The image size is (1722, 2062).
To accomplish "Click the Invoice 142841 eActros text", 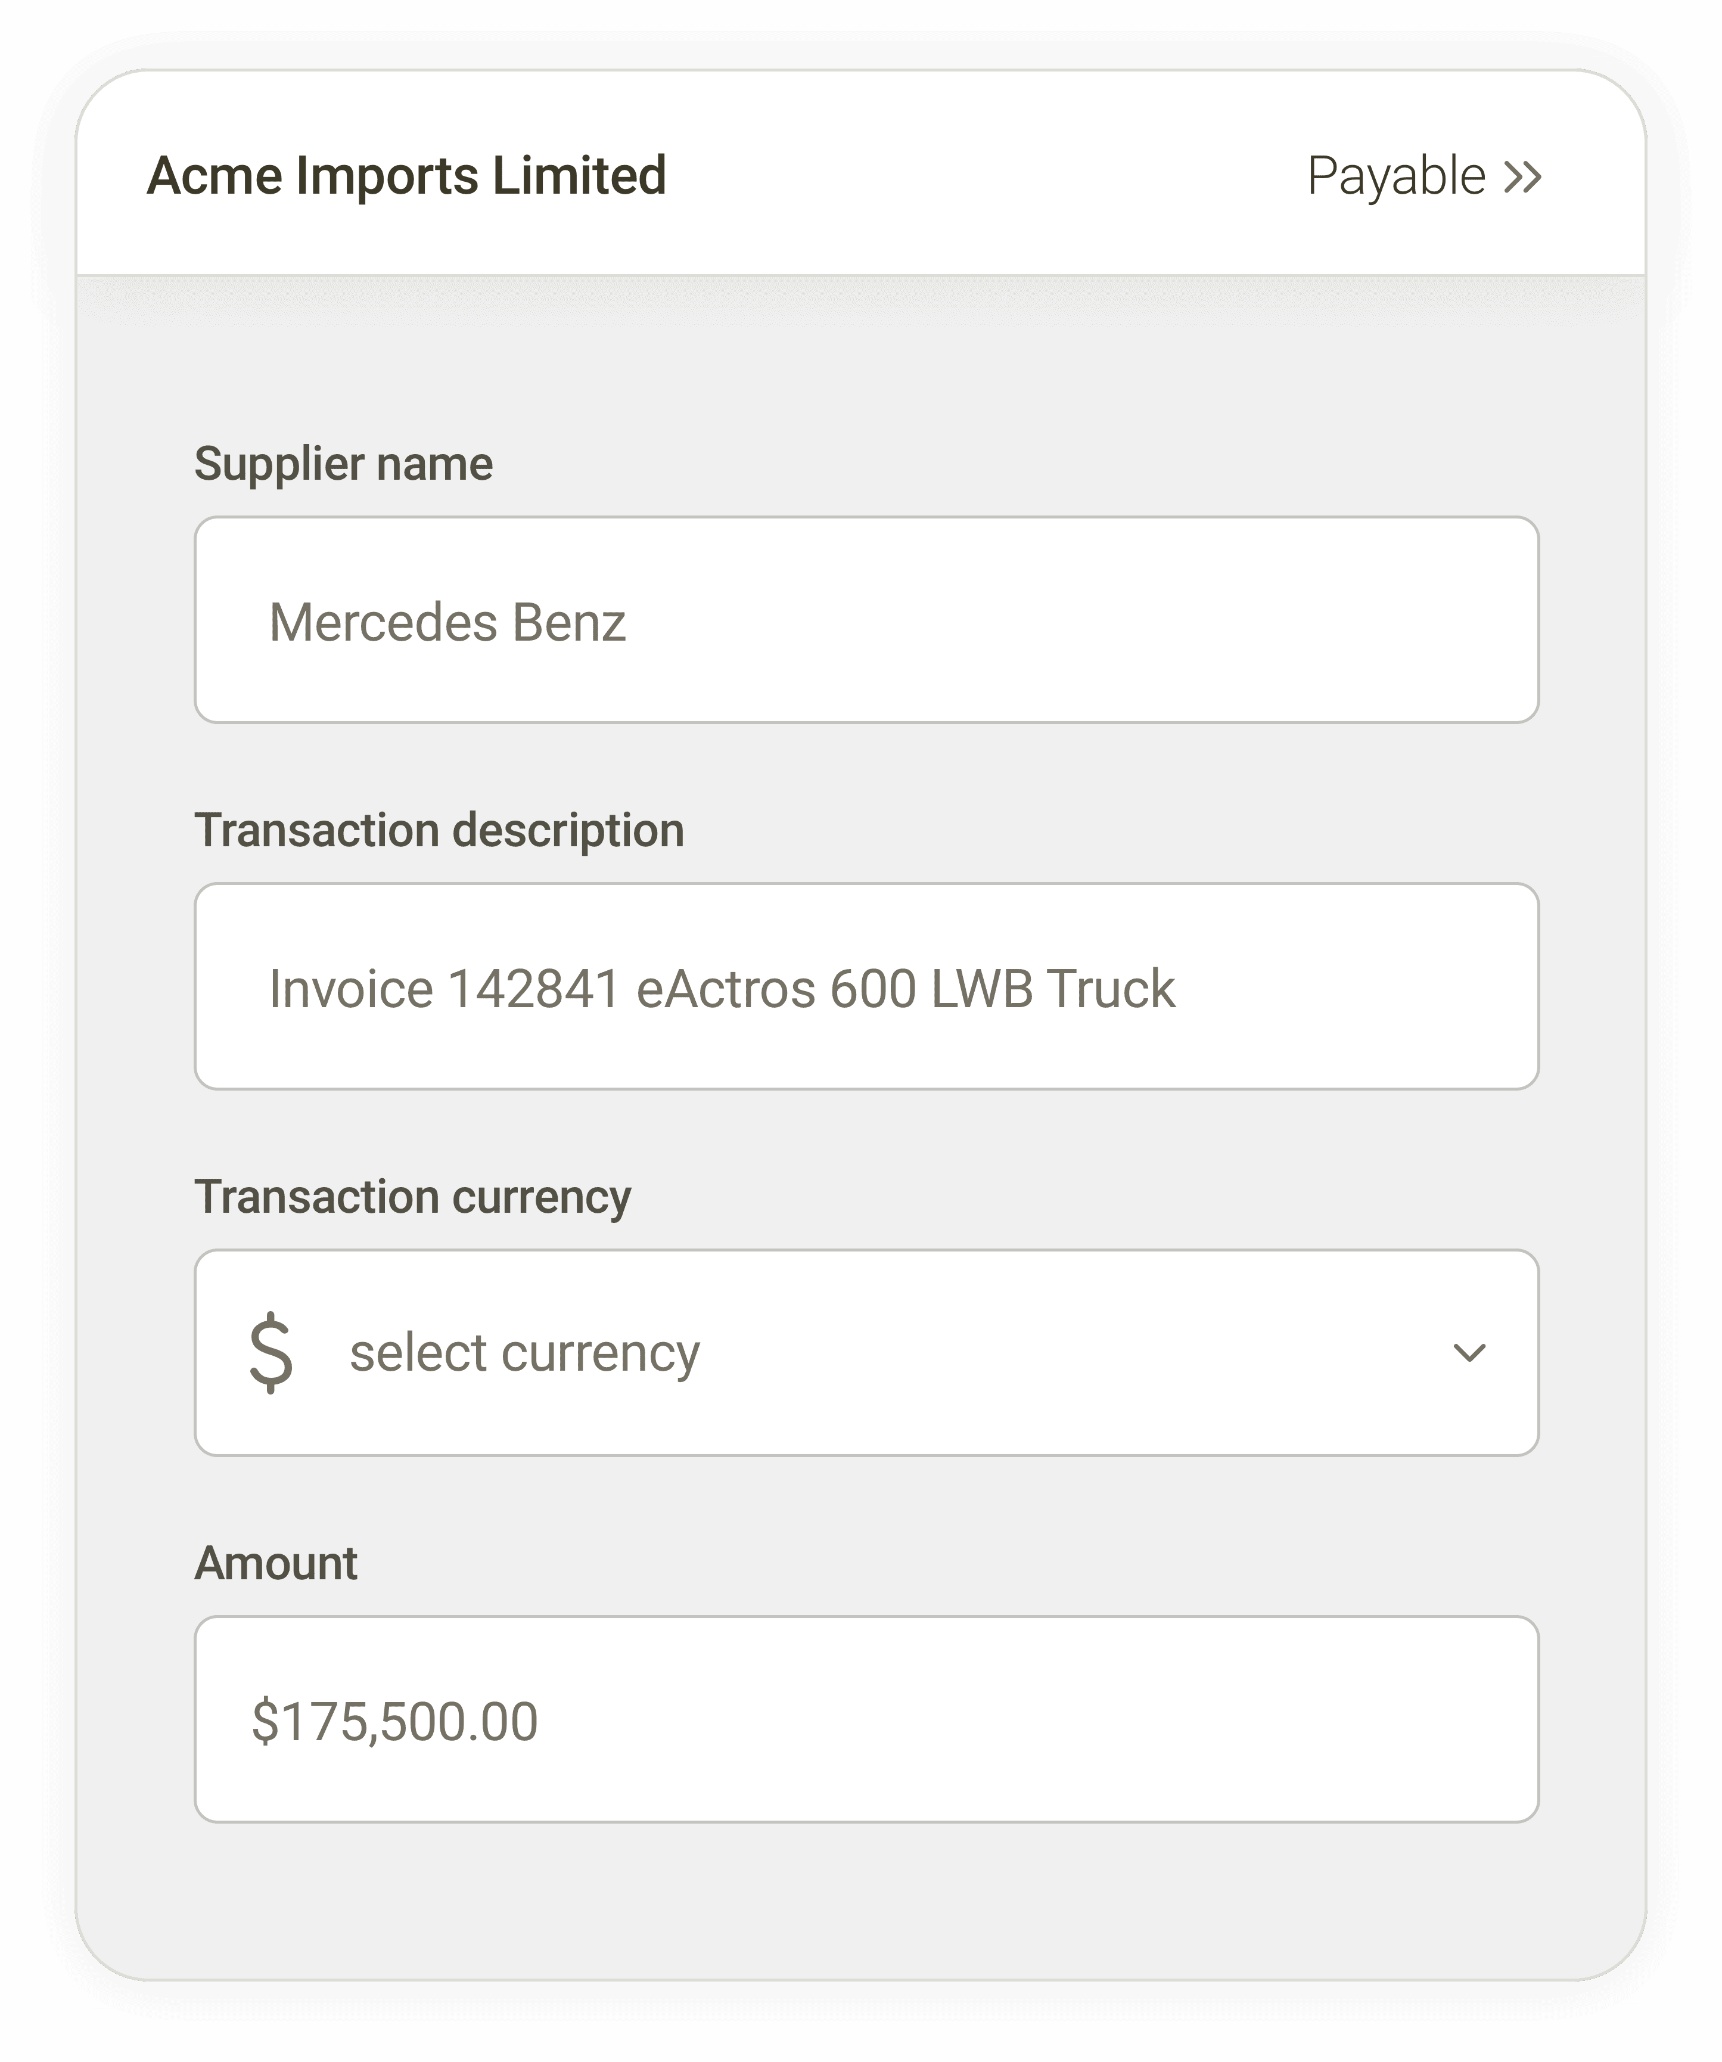I will tap(542, 989).
